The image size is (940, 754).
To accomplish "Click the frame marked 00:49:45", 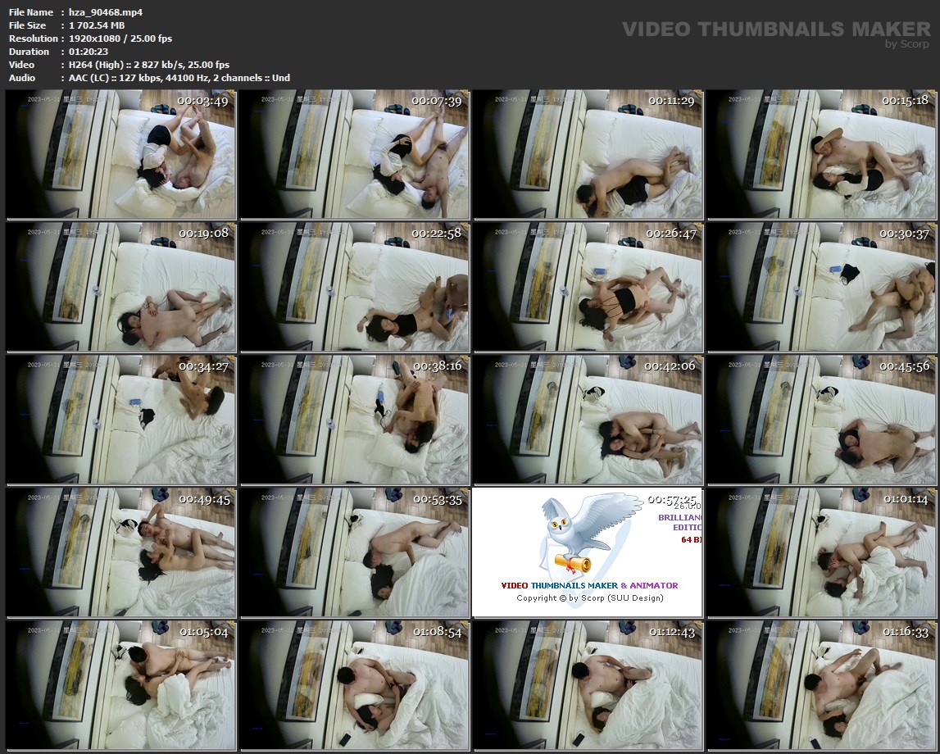I will point(120,552).
